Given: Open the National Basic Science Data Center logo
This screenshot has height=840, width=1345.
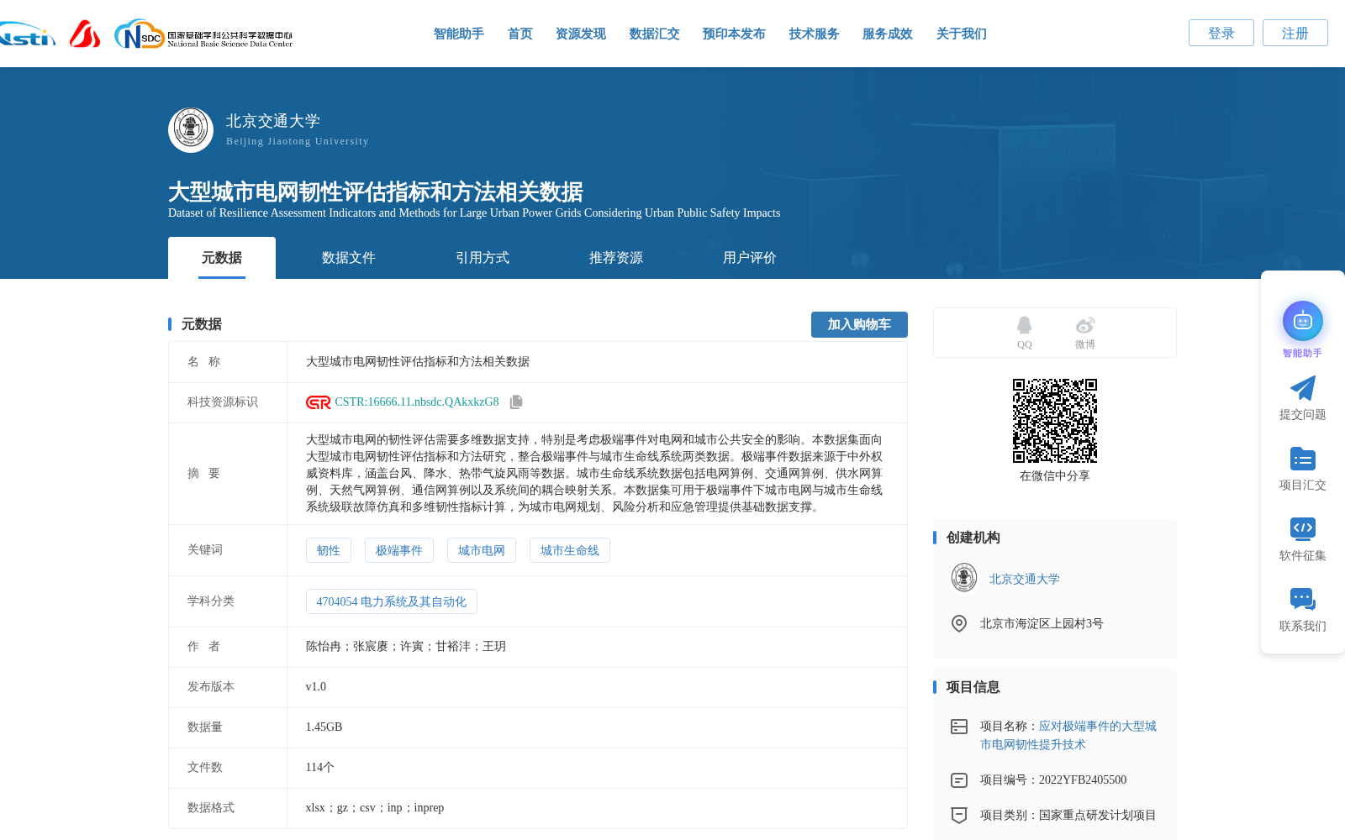Looking at the screenshot, I should click(x=203, y=34).
